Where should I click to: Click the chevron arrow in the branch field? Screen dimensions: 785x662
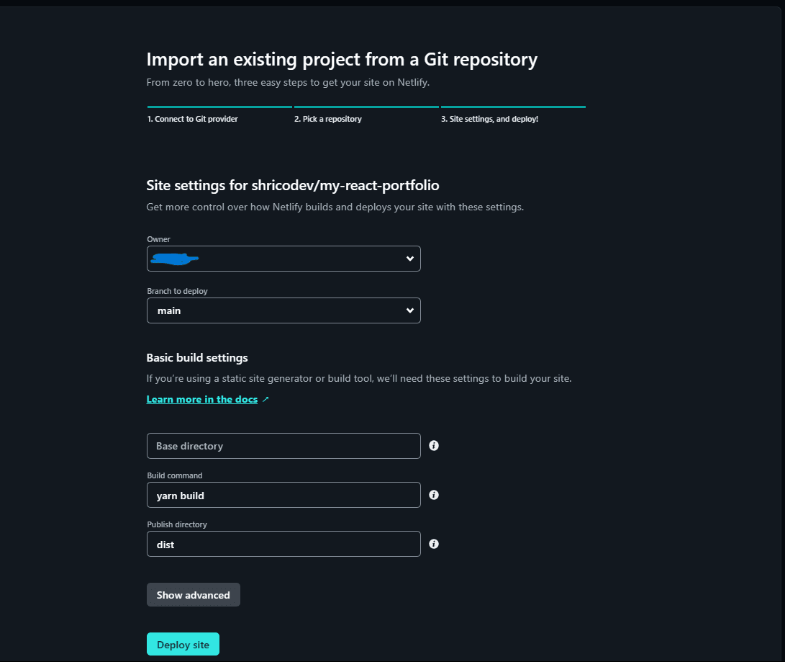coord(409,310)
